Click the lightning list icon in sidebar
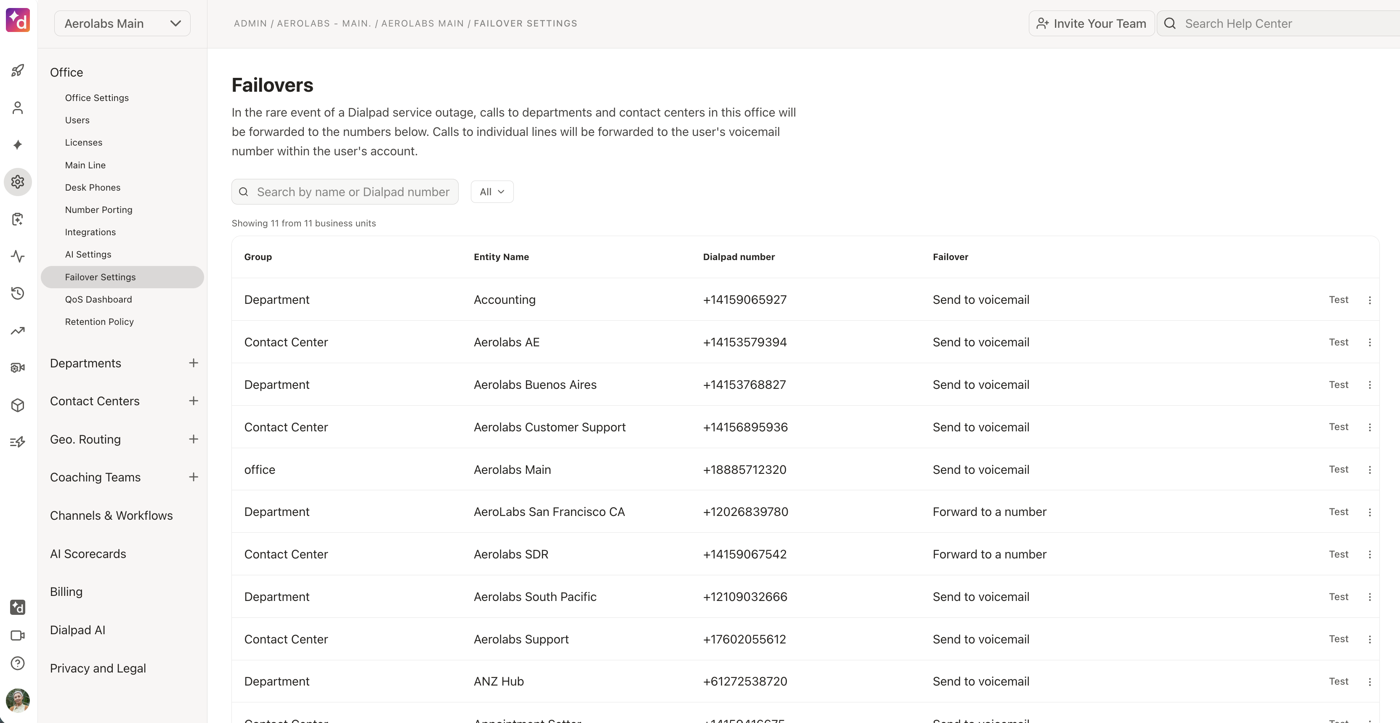This screenshot has height=723, width=1400. (x=18, y=442)
